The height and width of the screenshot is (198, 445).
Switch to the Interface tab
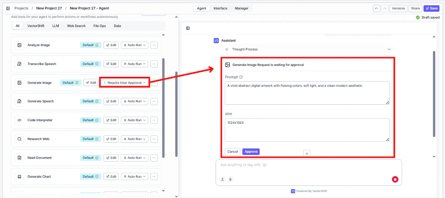[x=220, y=8]
